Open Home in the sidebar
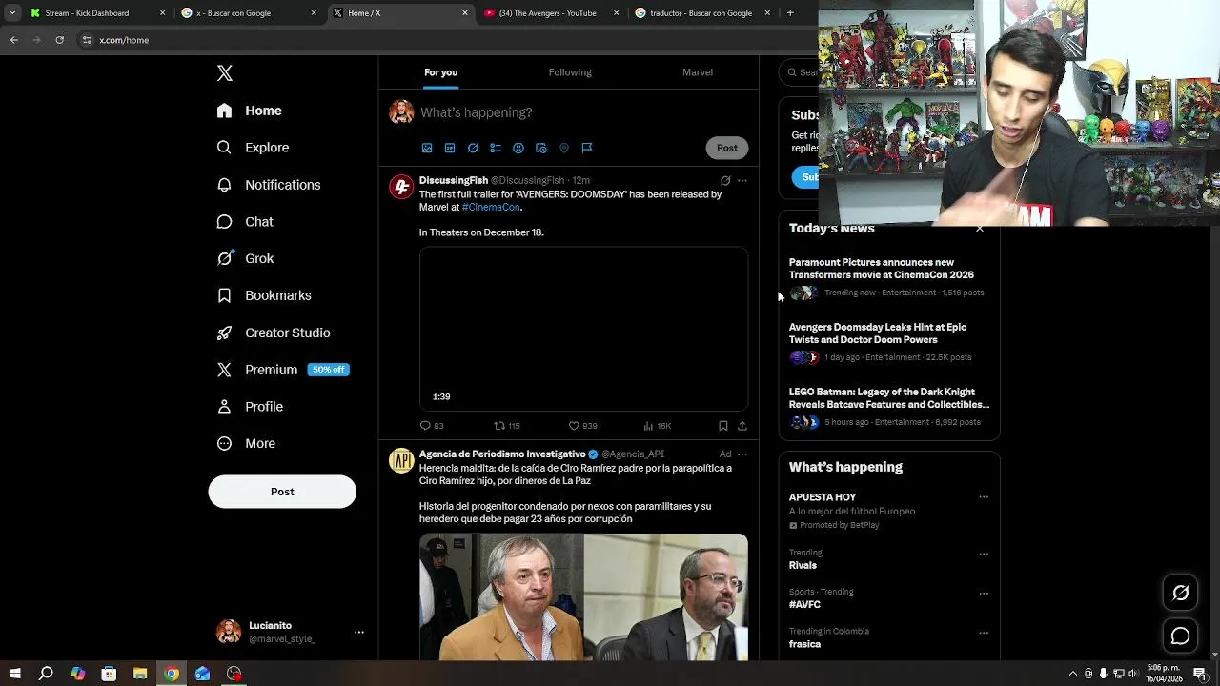Viewport: 1220px width, 686px height. 249,111
